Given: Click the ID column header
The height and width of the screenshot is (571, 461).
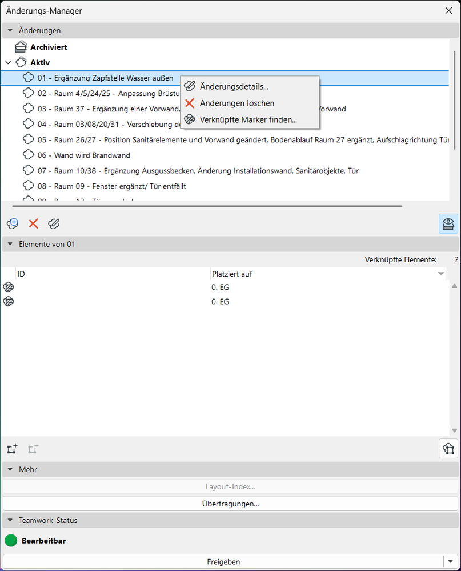Looking at the screenshot, I should 113,274.
